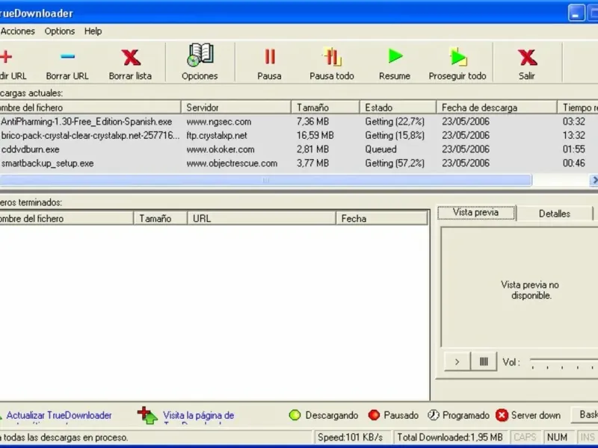Select the brico-pack-crystal-clear download row

(x=299, y=136)
